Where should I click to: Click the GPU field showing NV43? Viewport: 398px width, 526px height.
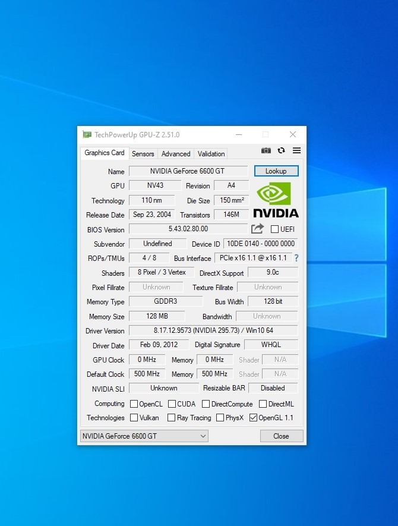click(155, 185)
